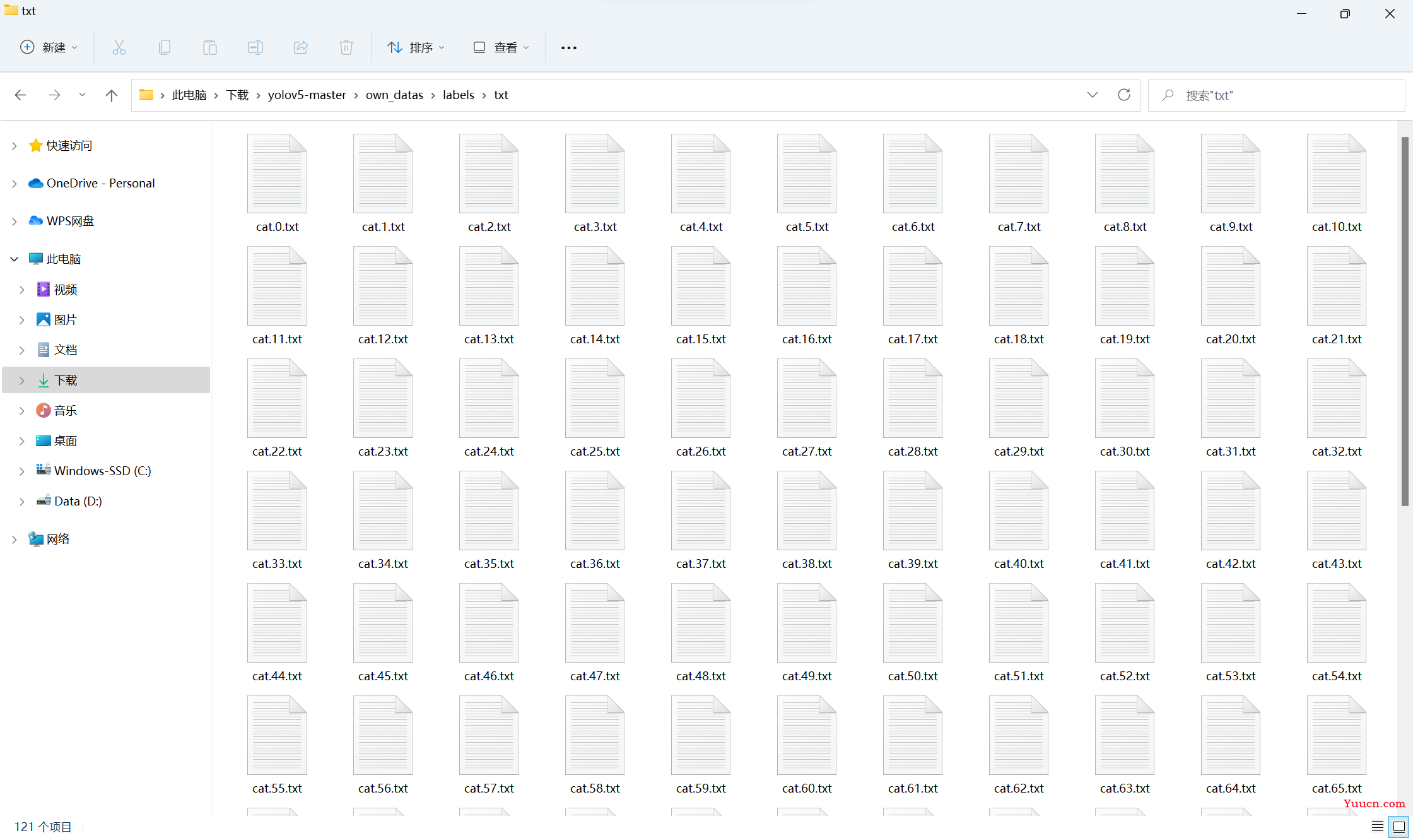This screenshot has height=838, width=1413.
Task: Go forward with the right arrow
Action: tap(54, 95)
